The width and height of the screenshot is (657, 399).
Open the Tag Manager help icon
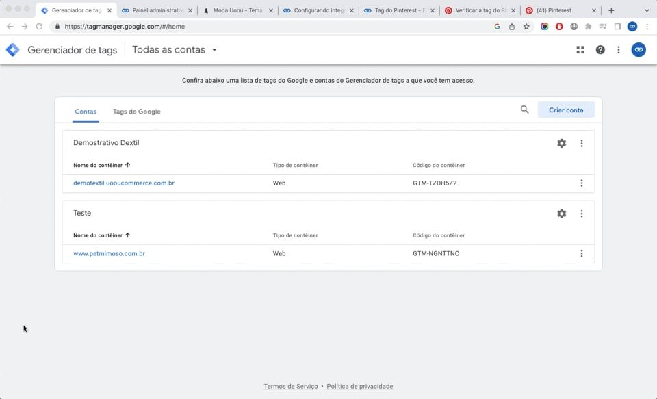click(x=599, y=49)
